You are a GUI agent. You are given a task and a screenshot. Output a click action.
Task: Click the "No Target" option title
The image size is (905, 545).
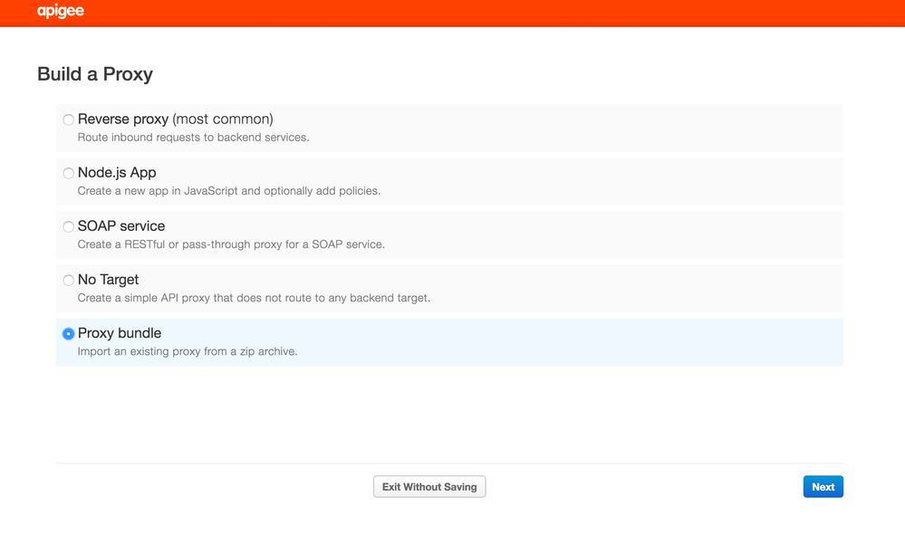[109, 280]
